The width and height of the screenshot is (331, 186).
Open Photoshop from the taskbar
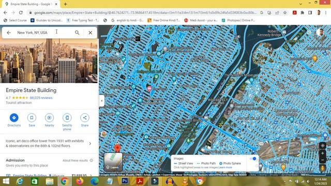pos(125,181)
